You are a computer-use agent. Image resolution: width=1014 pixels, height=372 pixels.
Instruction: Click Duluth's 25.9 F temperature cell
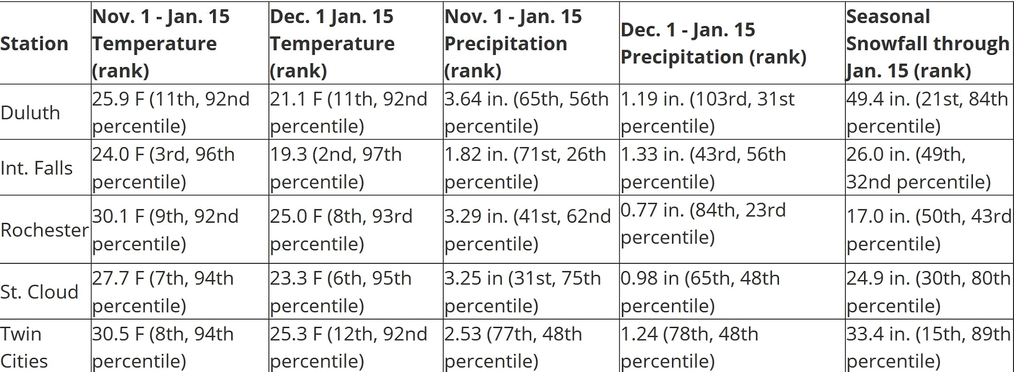coord(170,112)
